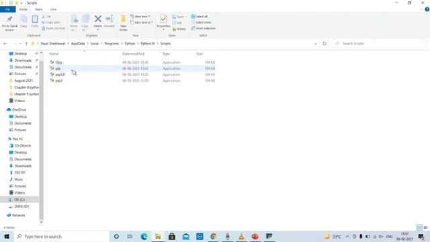Screen dimensions: 430x242
Task: Click Copy path in Clipboard group
Action: pyautogui.click(x=51, y=22)
